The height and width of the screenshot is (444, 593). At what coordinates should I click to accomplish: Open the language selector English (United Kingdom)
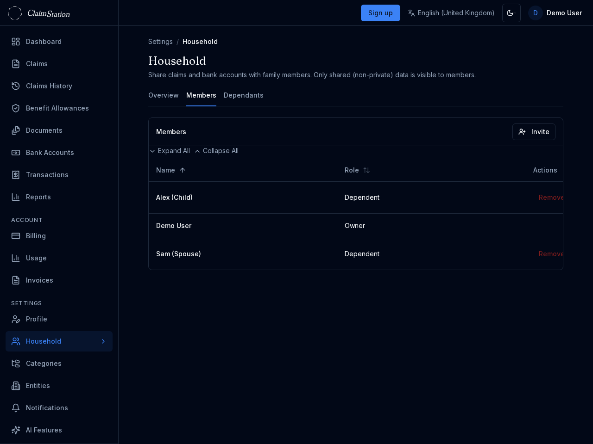pos(451,13)
